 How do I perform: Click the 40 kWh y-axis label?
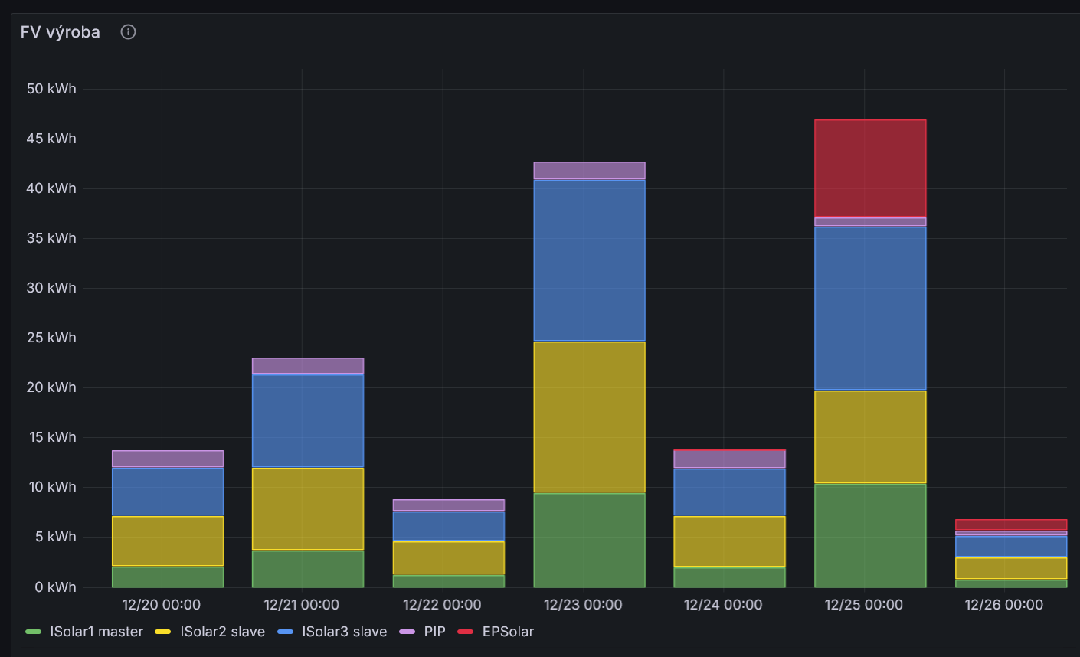[51, 188]
